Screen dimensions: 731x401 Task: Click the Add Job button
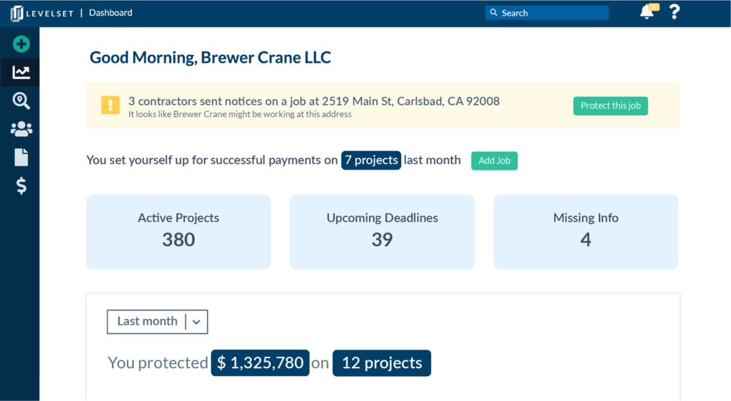pos(494,161)
